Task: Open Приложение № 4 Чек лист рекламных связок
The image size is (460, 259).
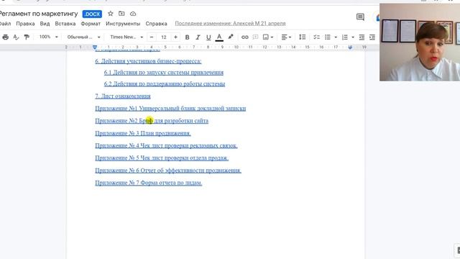Action: coord(166,145)
